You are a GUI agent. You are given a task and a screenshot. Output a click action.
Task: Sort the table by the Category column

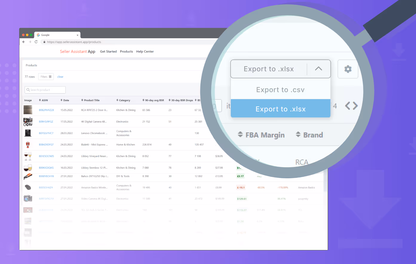pyautogui.click(x=123, y=100)
